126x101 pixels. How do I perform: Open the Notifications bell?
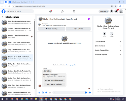(x=116, y=11)
